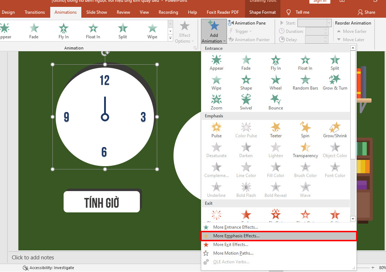Apply the Teeter emphasis effect

point(275,130)
